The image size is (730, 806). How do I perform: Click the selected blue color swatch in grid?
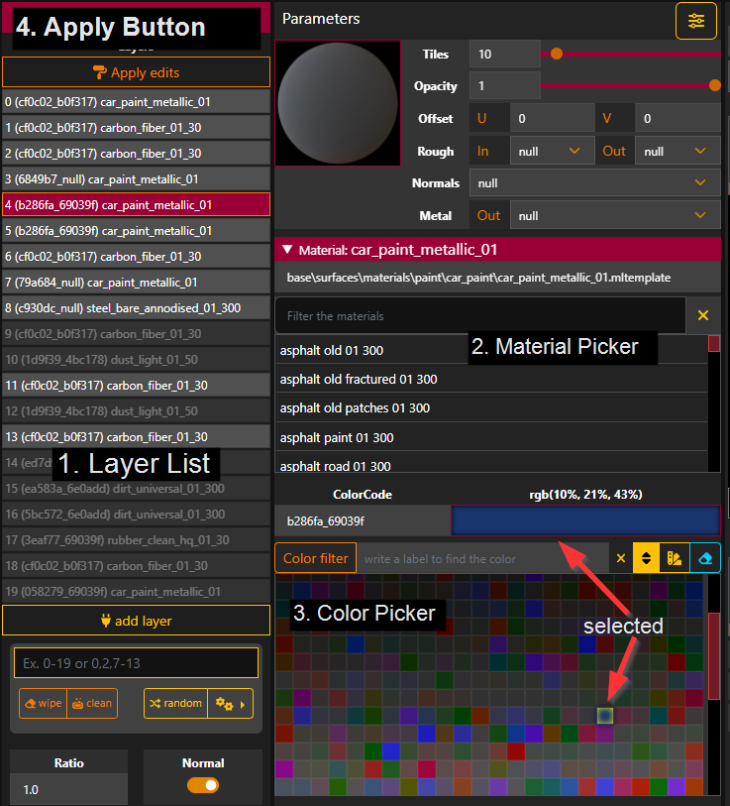coord(605,714)
